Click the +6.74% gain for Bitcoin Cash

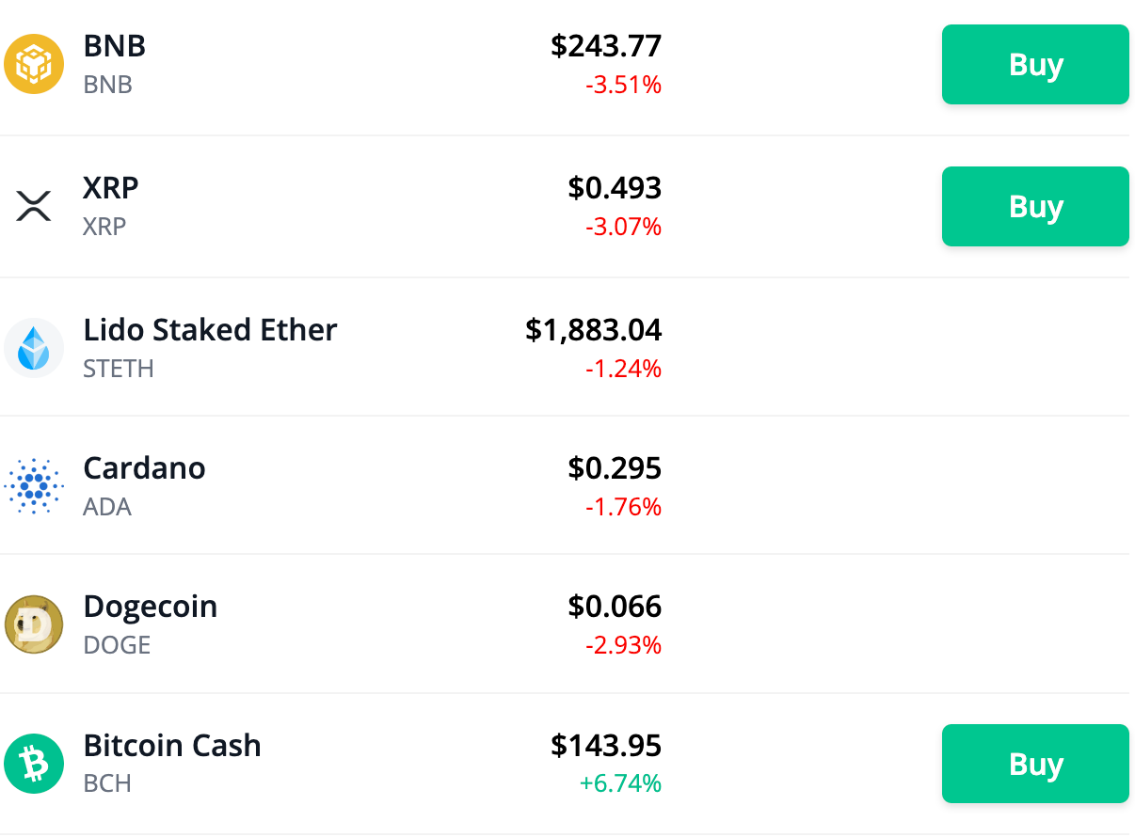(622, 782)
